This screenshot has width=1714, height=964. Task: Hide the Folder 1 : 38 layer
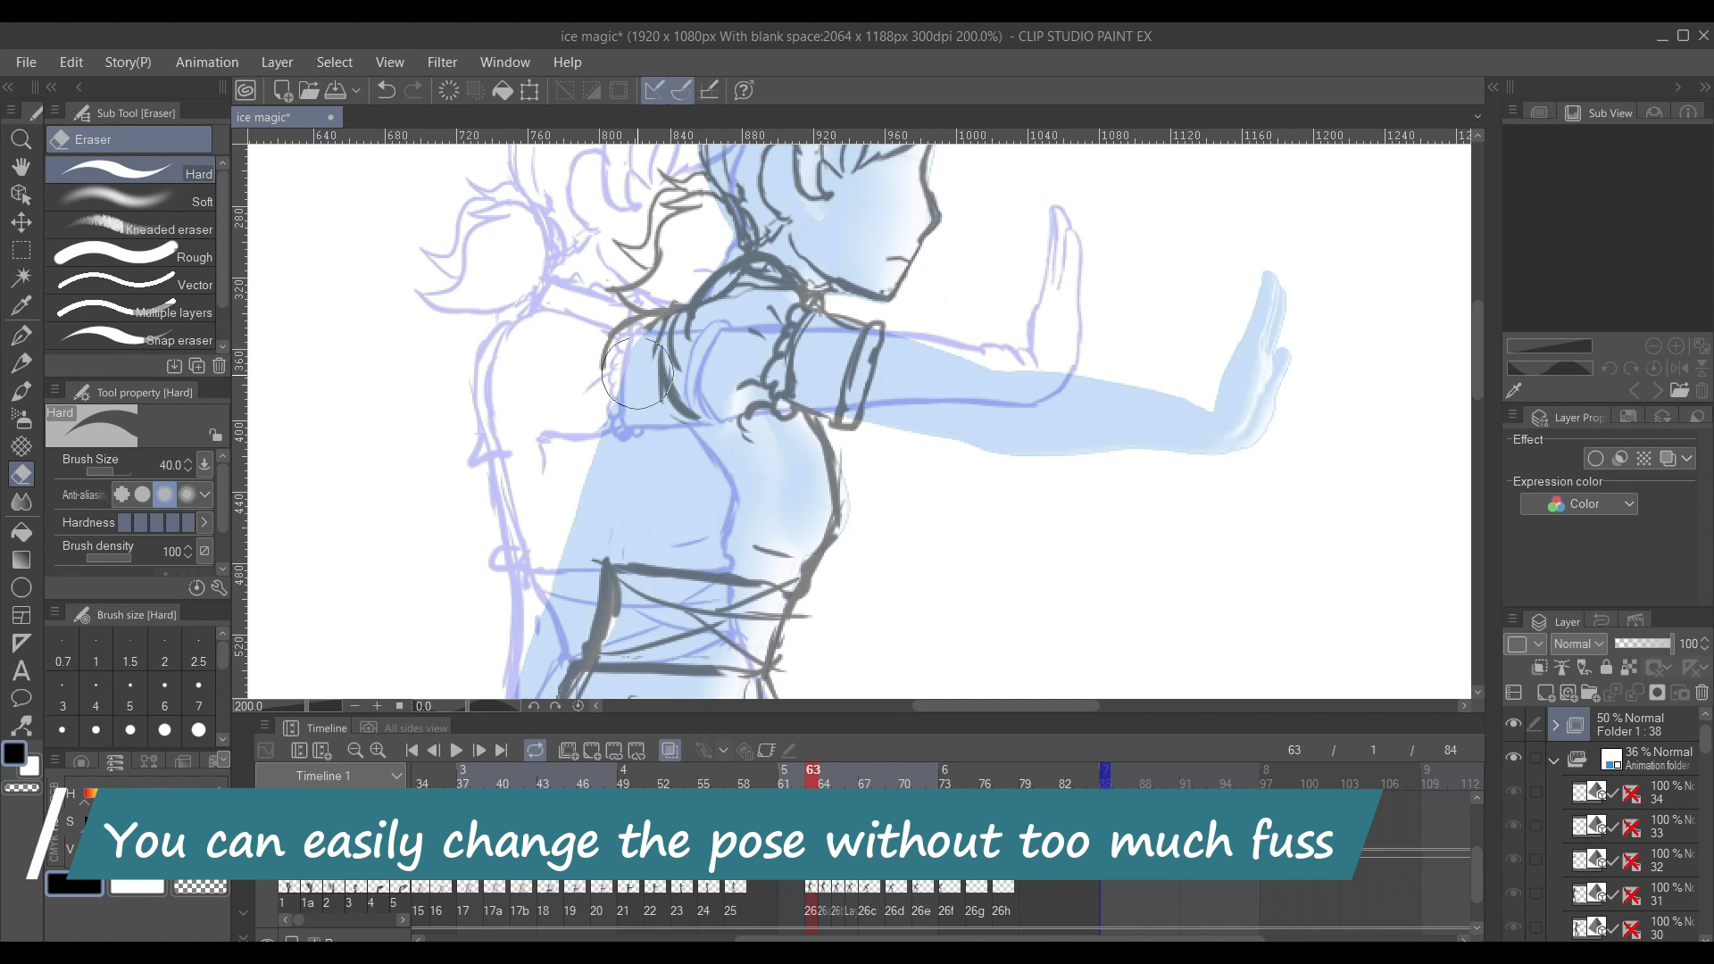pyautogui.click(x=1513, y=724)
